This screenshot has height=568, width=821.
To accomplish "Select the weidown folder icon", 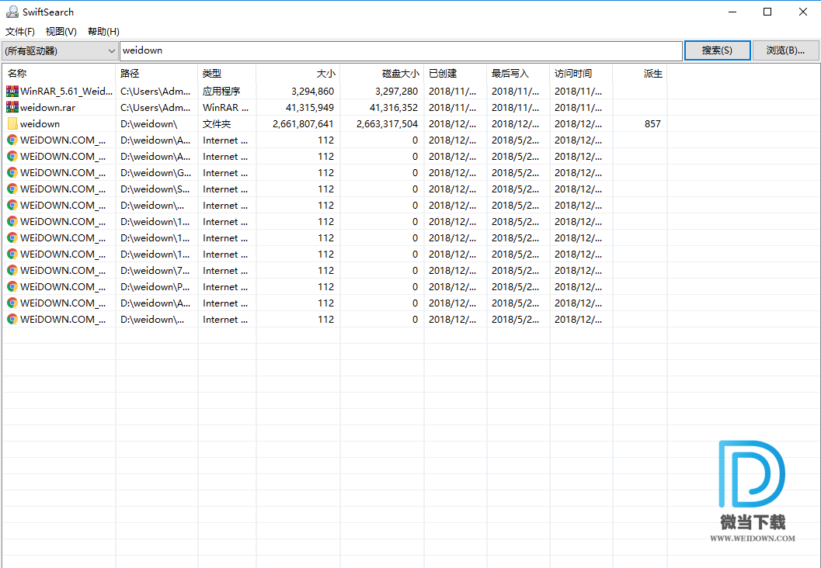I will (12, 124).
